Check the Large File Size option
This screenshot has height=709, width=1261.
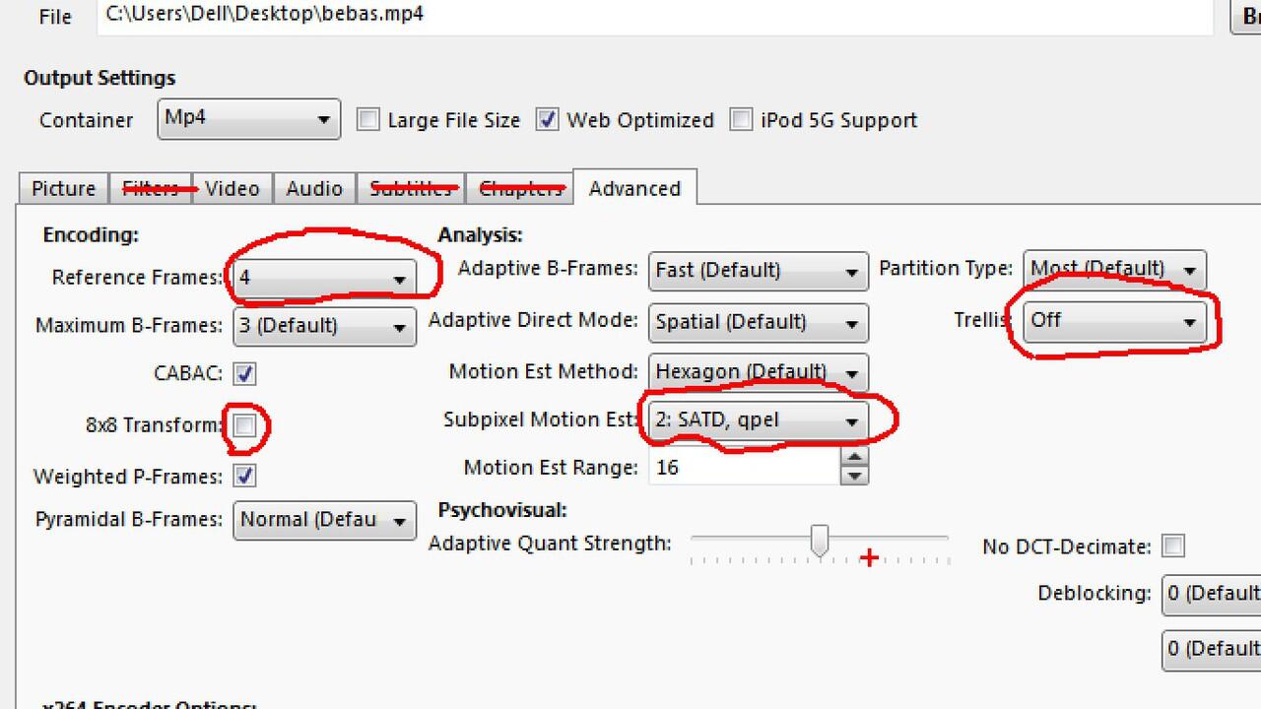pos(368,120)
